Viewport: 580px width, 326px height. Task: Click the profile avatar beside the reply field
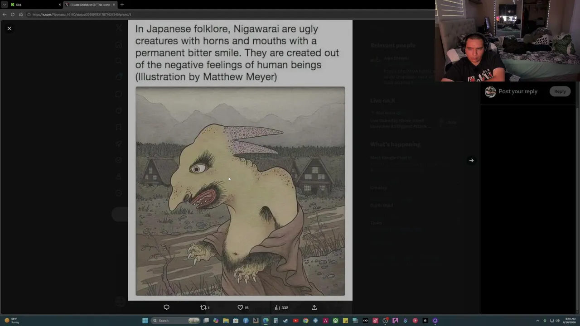(490, 92)
